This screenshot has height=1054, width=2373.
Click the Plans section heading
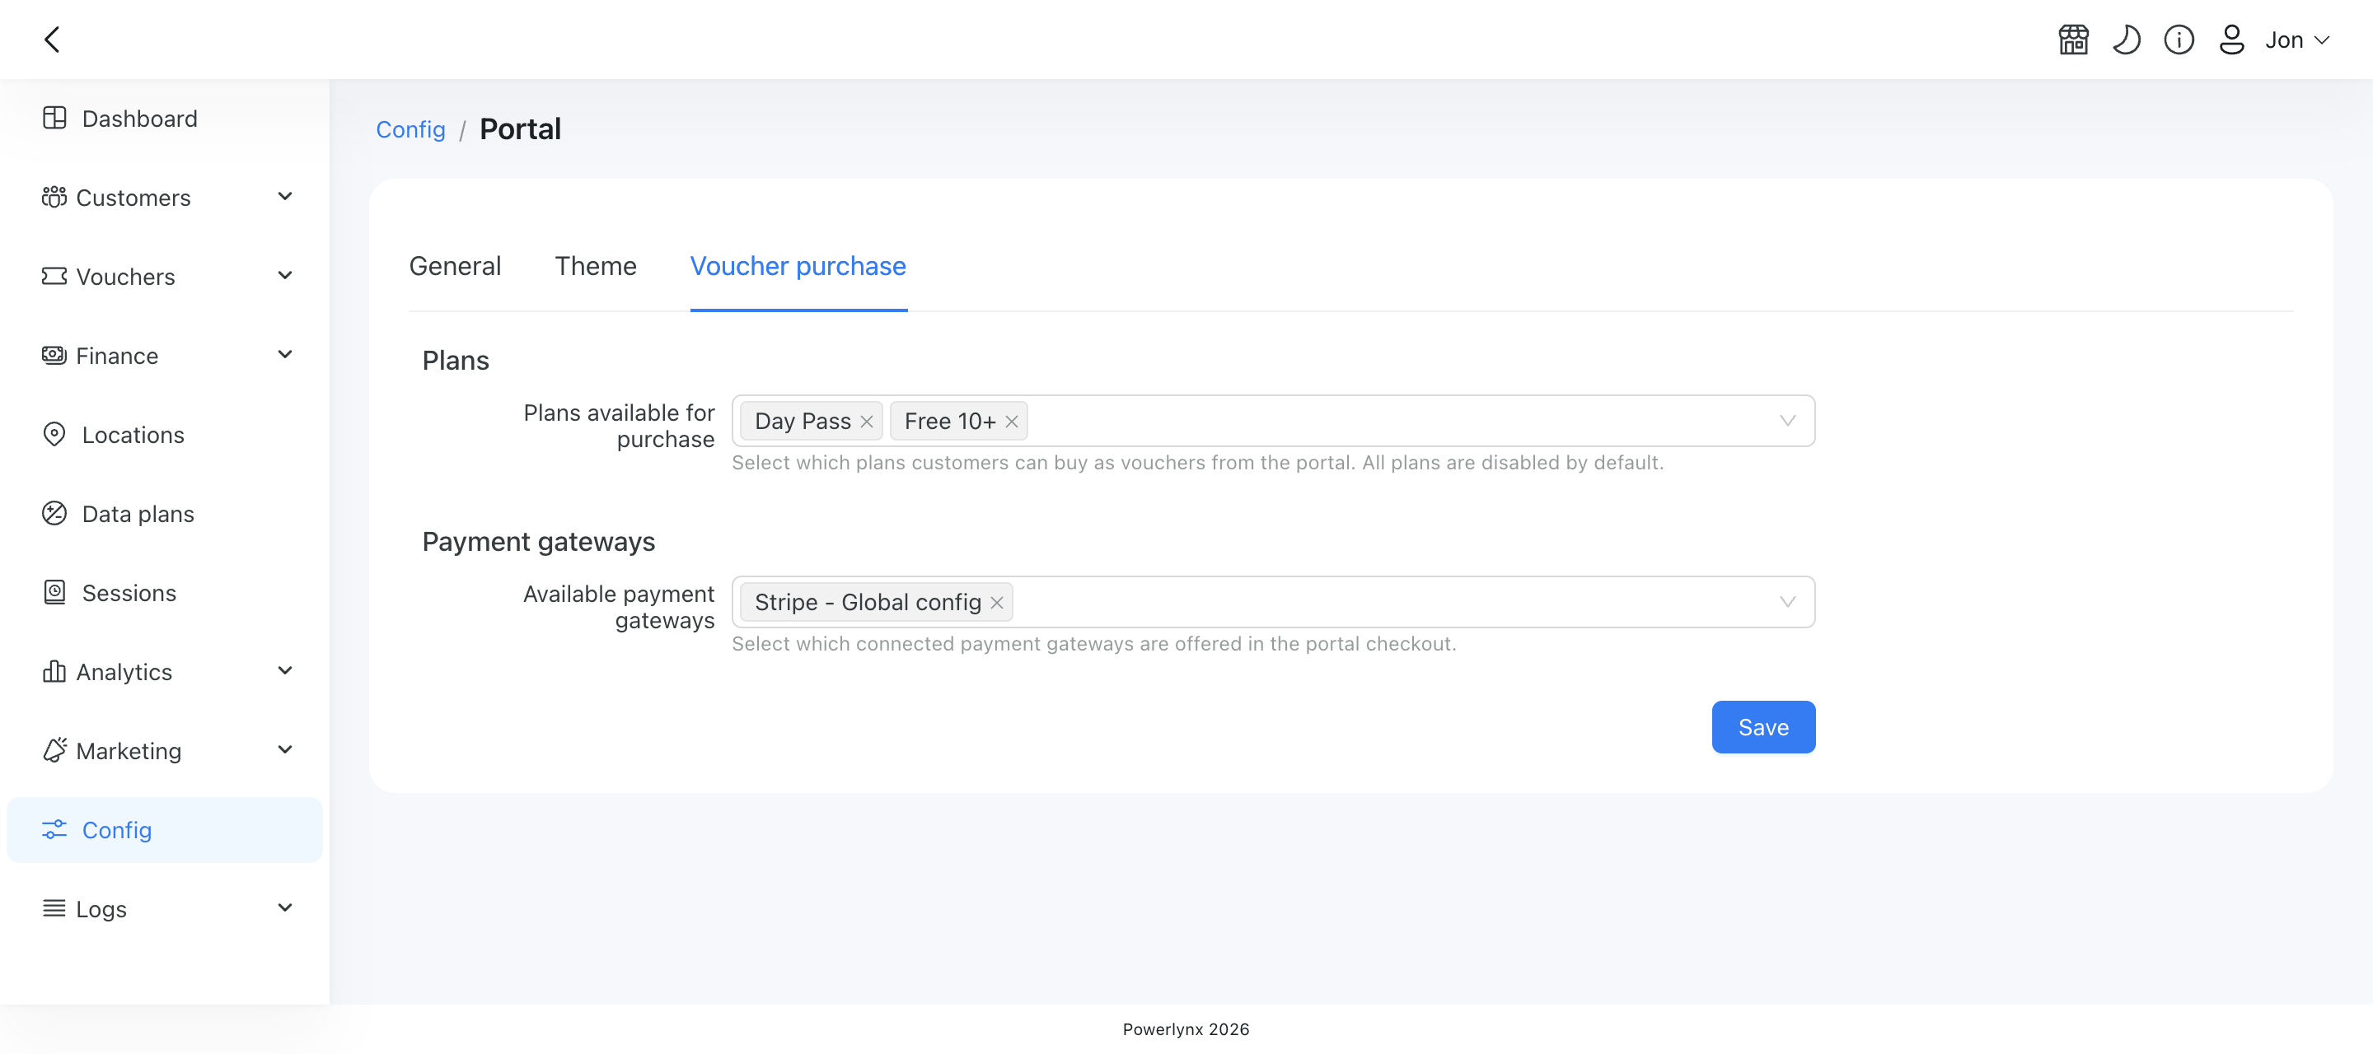pyautogui.click(x=455, y=361)
